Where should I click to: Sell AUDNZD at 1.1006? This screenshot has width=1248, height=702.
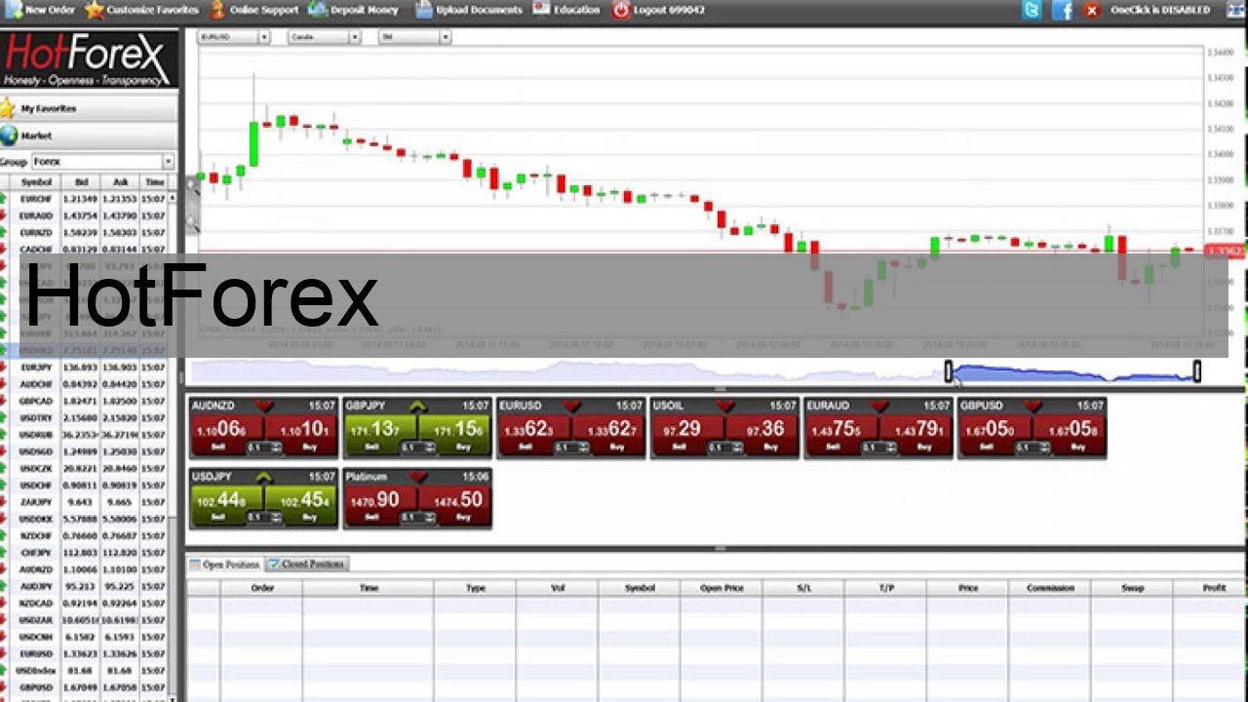[226, 434]
